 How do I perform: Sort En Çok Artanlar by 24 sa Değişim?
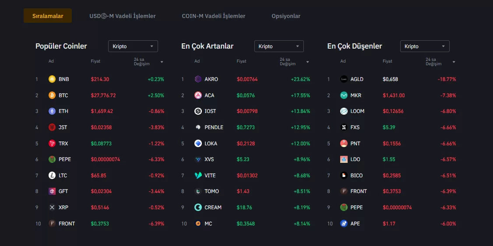click(x=295, y=62)
